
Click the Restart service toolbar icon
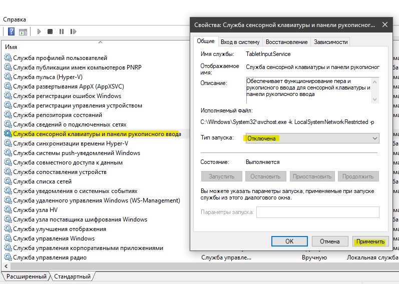(x=73, y=31)
